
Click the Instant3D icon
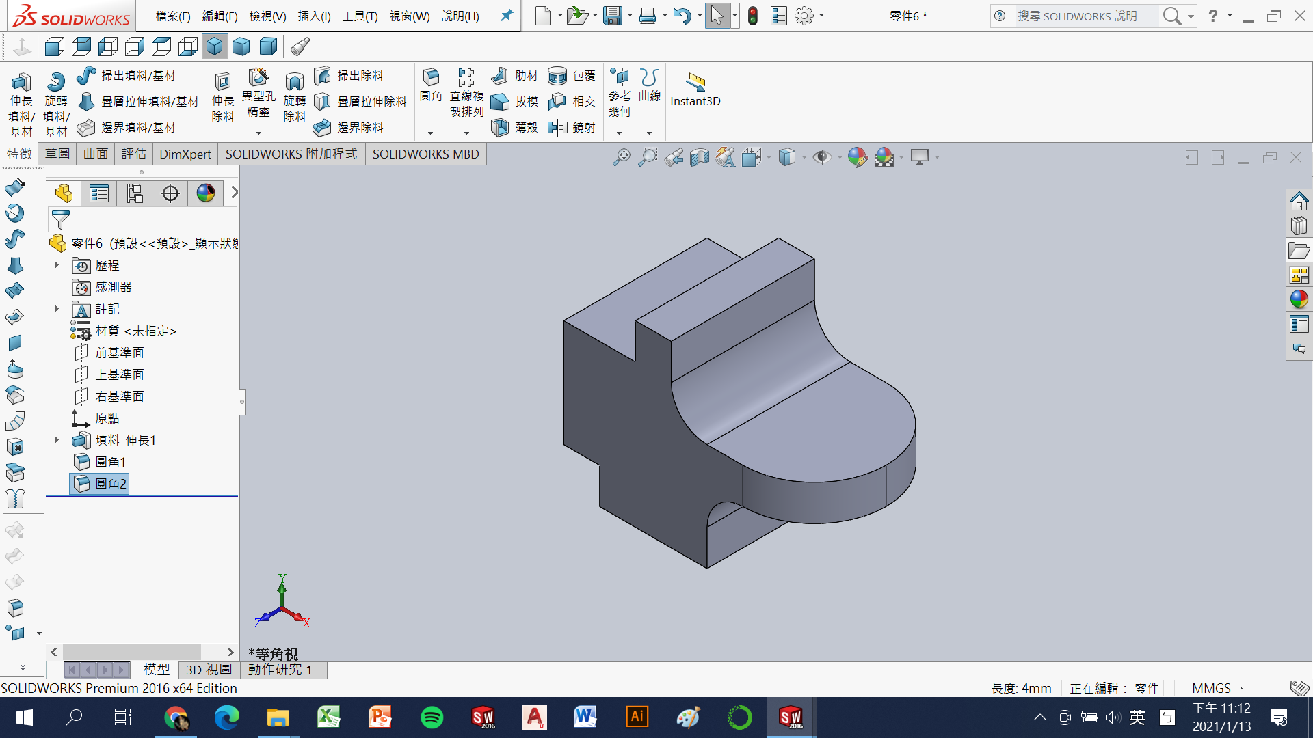tap(695, 82)
